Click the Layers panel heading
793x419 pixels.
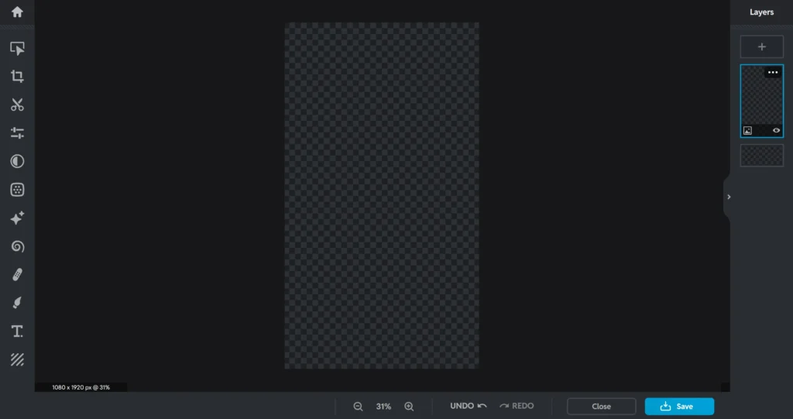tap(761, 12)
